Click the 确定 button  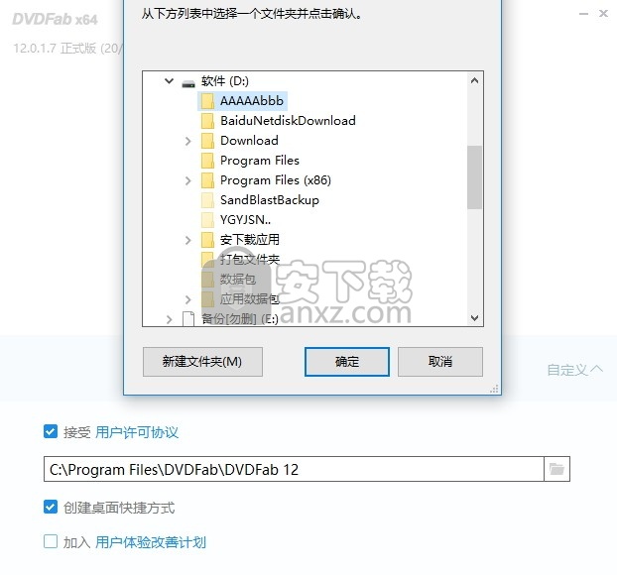tap(346, 362)
